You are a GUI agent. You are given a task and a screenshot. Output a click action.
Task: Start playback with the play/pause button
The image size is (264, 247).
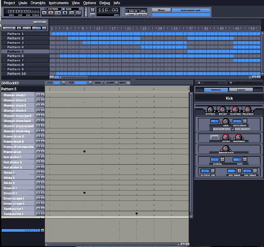58,13
